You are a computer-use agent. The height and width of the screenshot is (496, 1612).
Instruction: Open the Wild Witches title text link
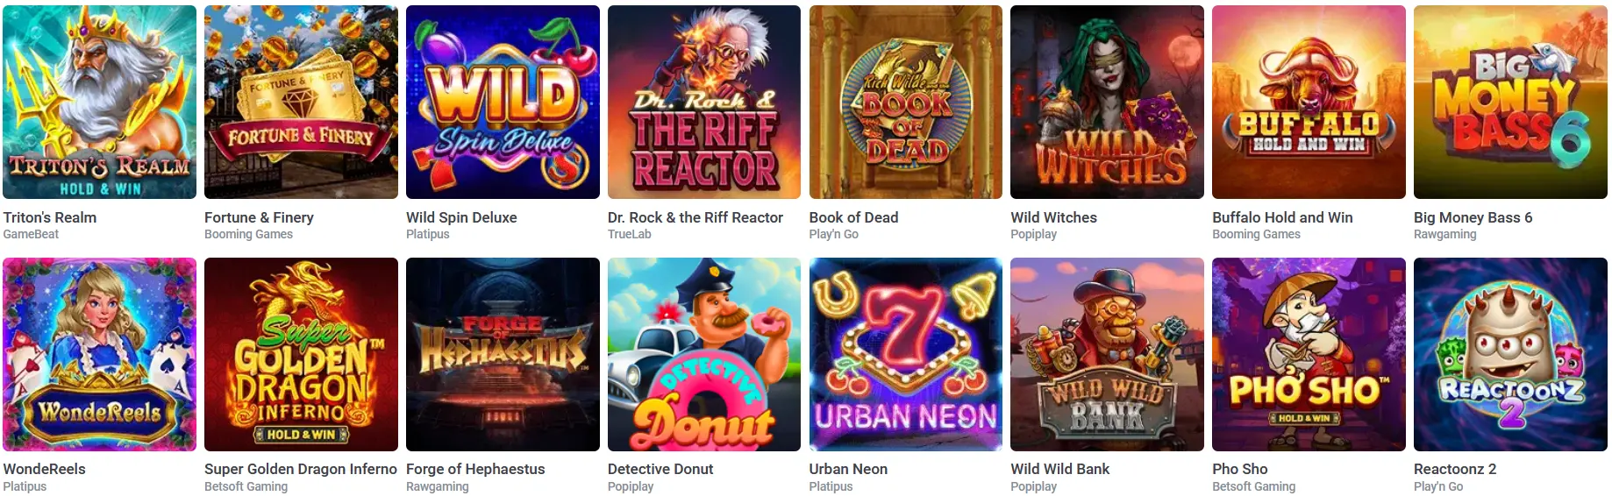[1053, 217]
